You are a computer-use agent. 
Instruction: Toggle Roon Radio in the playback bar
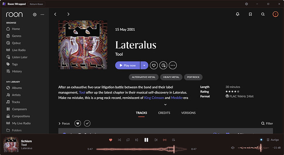(165, 140)
